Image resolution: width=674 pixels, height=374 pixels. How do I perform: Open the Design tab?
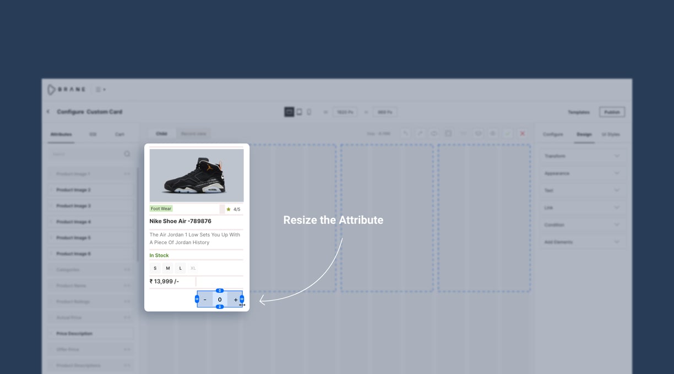pyautogui.click(x=584, y=134)
